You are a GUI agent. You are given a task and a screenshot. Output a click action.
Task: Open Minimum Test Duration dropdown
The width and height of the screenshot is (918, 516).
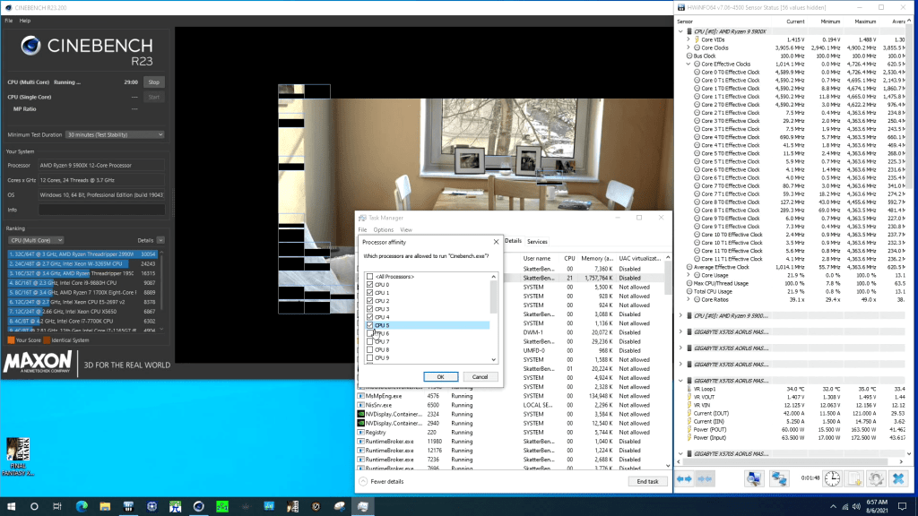click(115, 134)
